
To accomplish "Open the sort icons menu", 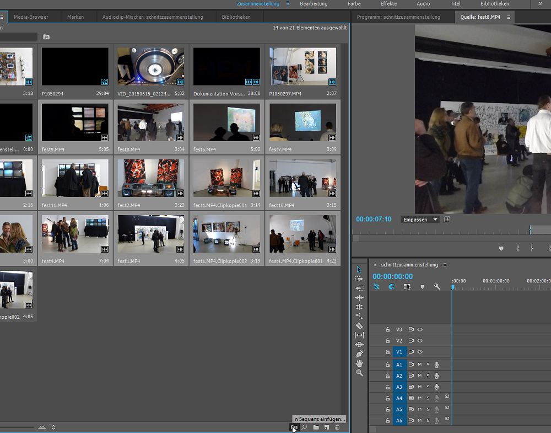I will click(53, 427).
